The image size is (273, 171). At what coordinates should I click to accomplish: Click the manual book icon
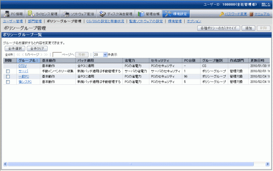pos(251,14)
